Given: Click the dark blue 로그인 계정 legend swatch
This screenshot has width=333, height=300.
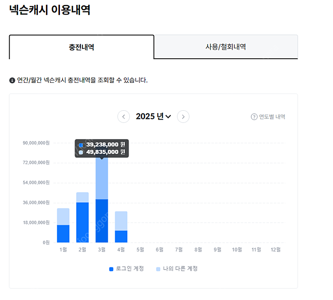Looking at the screenshot, I should [x=111, y=269].
